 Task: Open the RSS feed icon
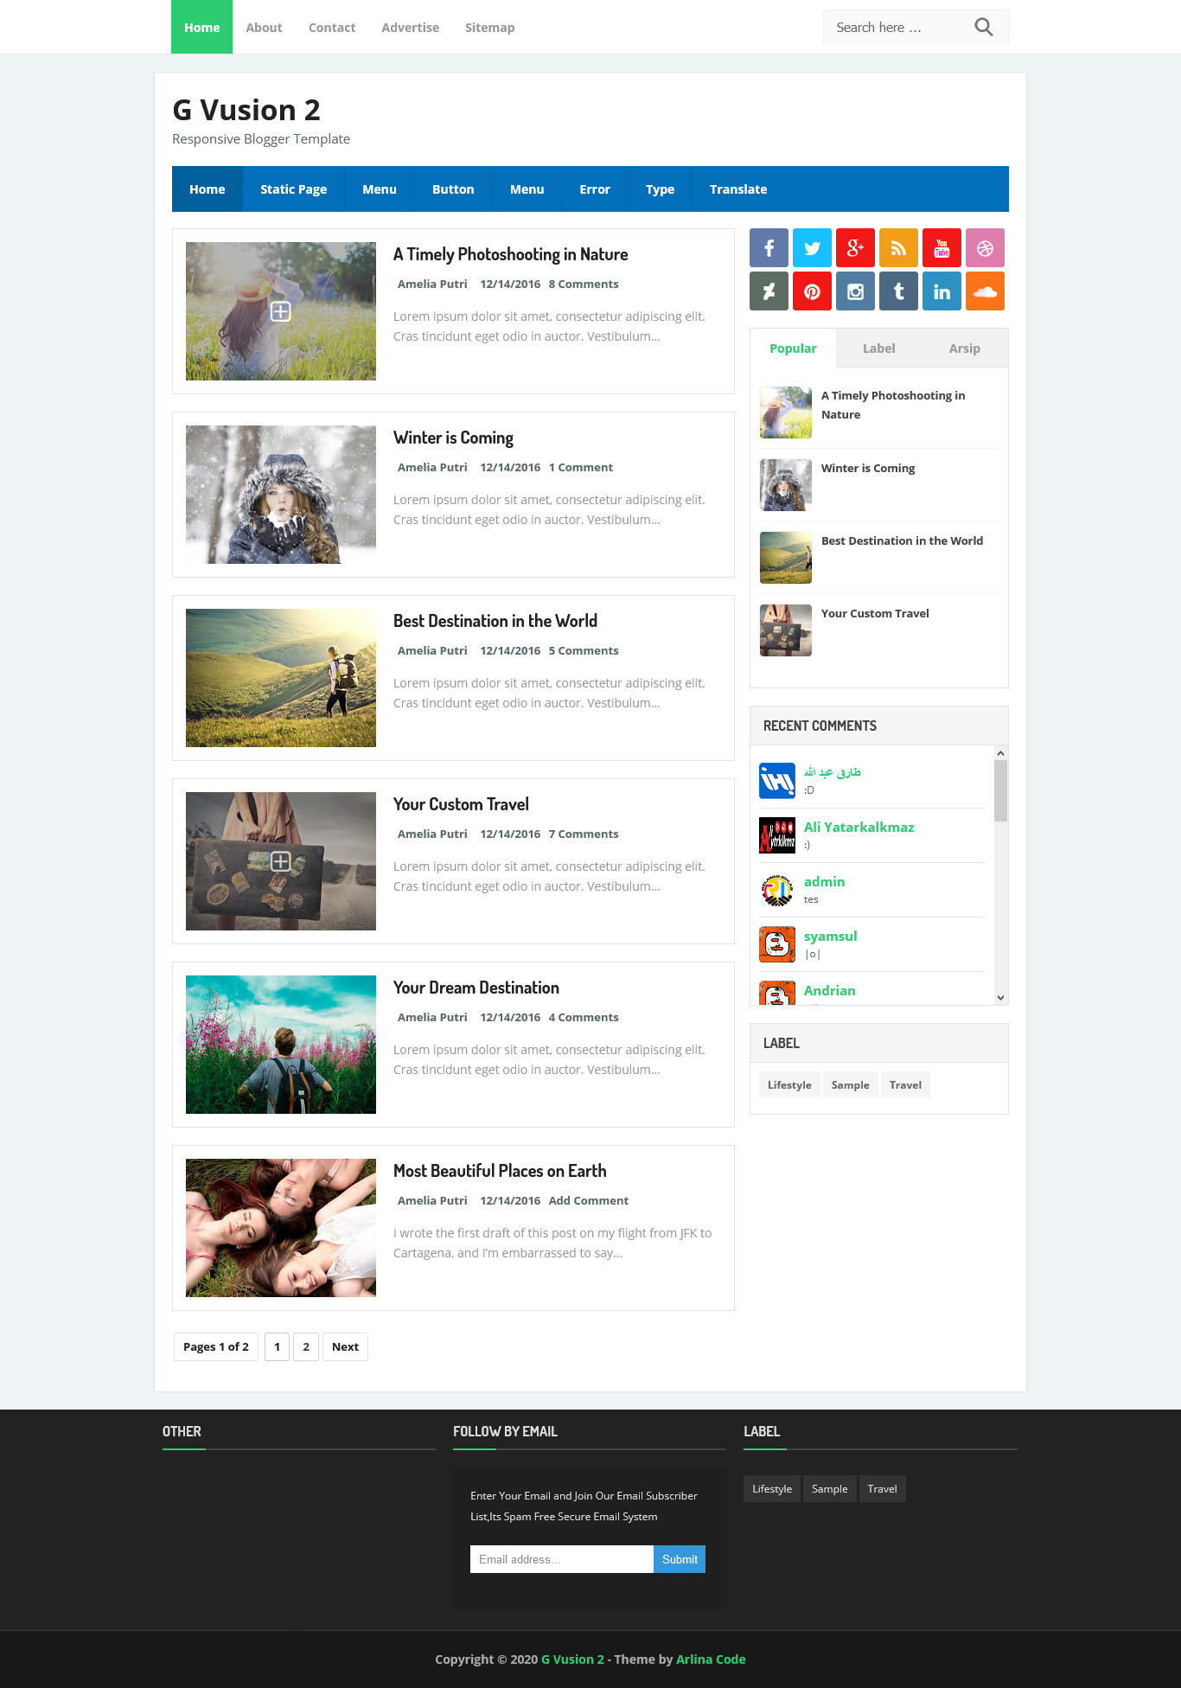898,248
